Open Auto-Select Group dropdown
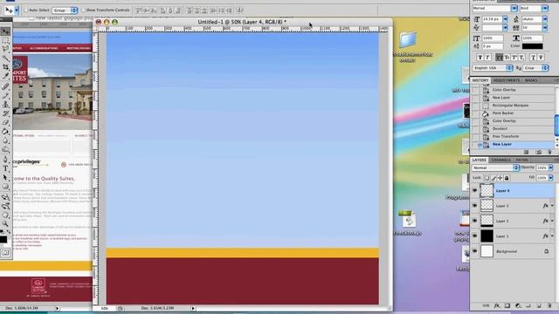This screenshot has width=559, height=314. pos(65,10)
